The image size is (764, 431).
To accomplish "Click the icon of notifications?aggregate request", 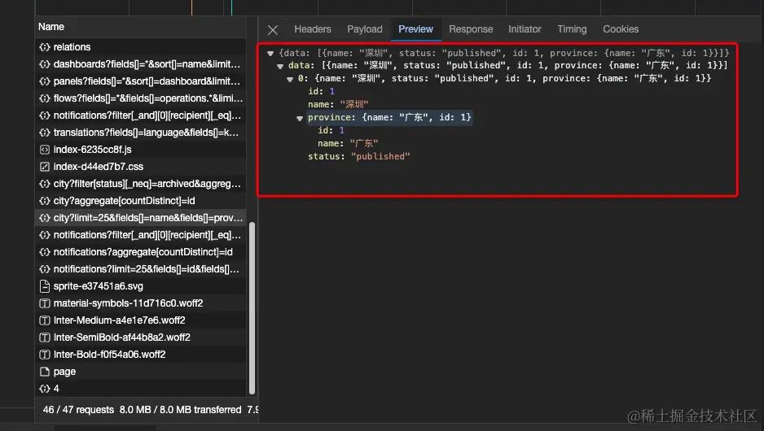I will pyautogui.click(x=44, y=252).
